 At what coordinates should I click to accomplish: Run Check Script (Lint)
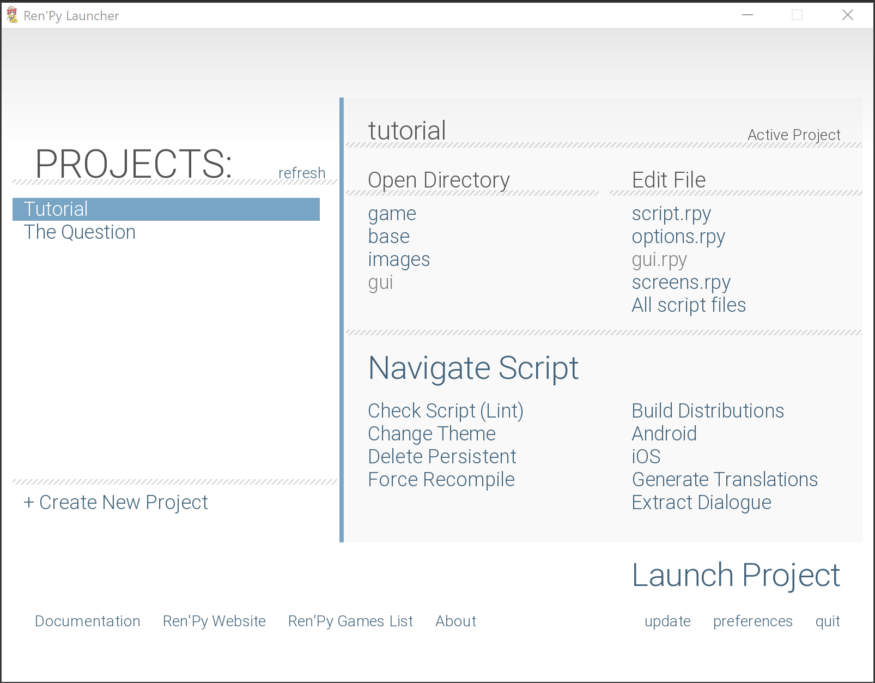pos(446,410)
